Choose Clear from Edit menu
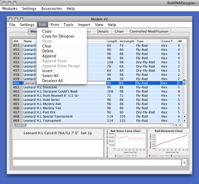 coord(62,46)
